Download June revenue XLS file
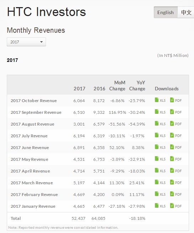The width and height of the screenshot is (194, 233). coord(160,147)
